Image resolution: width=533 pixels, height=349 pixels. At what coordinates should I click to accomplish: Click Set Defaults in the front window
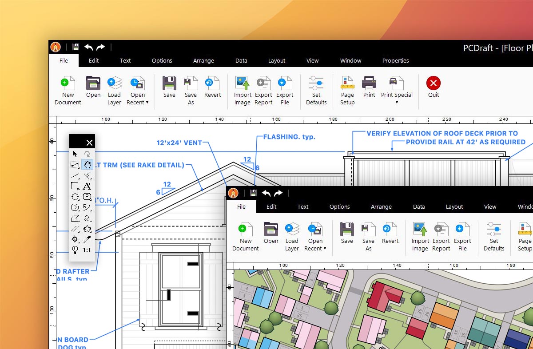click(494, 237)
